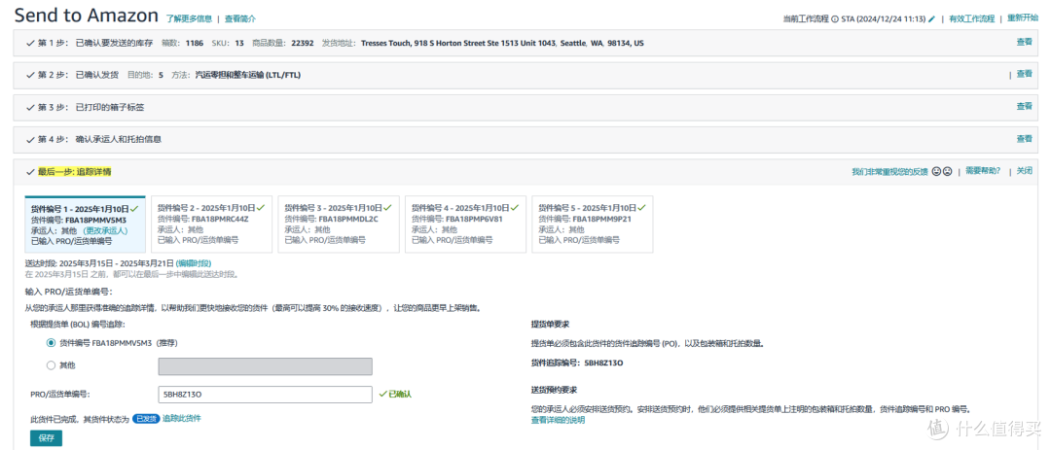
Task: Click the 输入 PRO/运货单编号 heading
Action: coord(68,292)
